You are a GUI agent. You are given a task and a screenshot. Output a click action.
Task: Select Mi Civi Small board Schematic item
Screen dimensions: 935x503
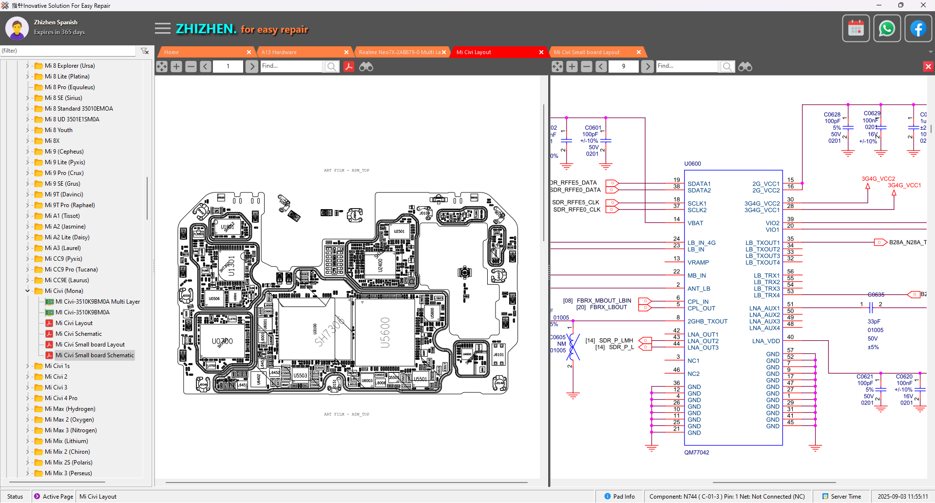tap(95, 355)
